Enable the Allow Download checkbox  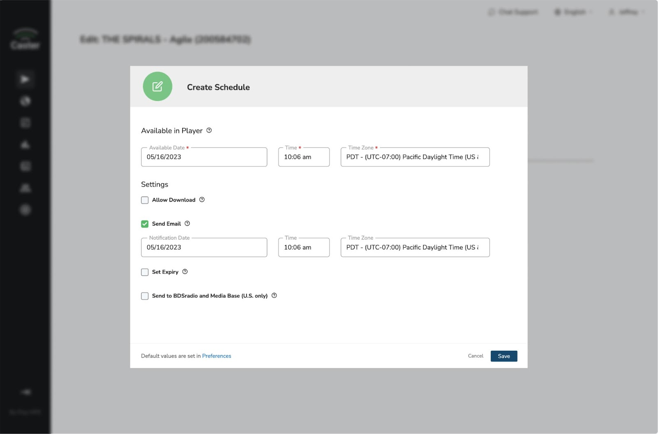coord(145,200)
